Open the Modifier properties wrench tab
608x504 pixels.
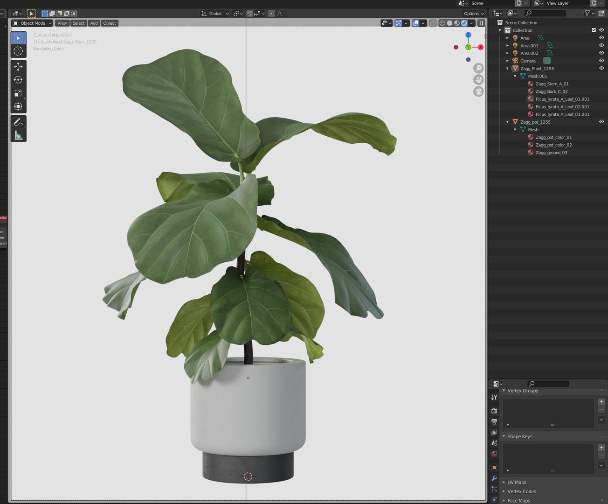coord(494,478)
